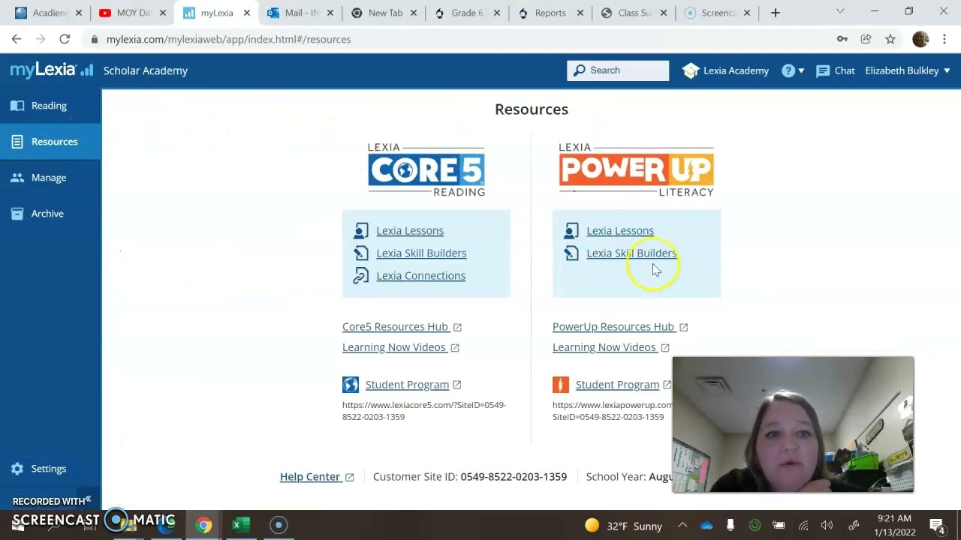The height and width of the screenshot is (540, 961).
Task: Expand the help question-mark menu
Action: [793, 70]
